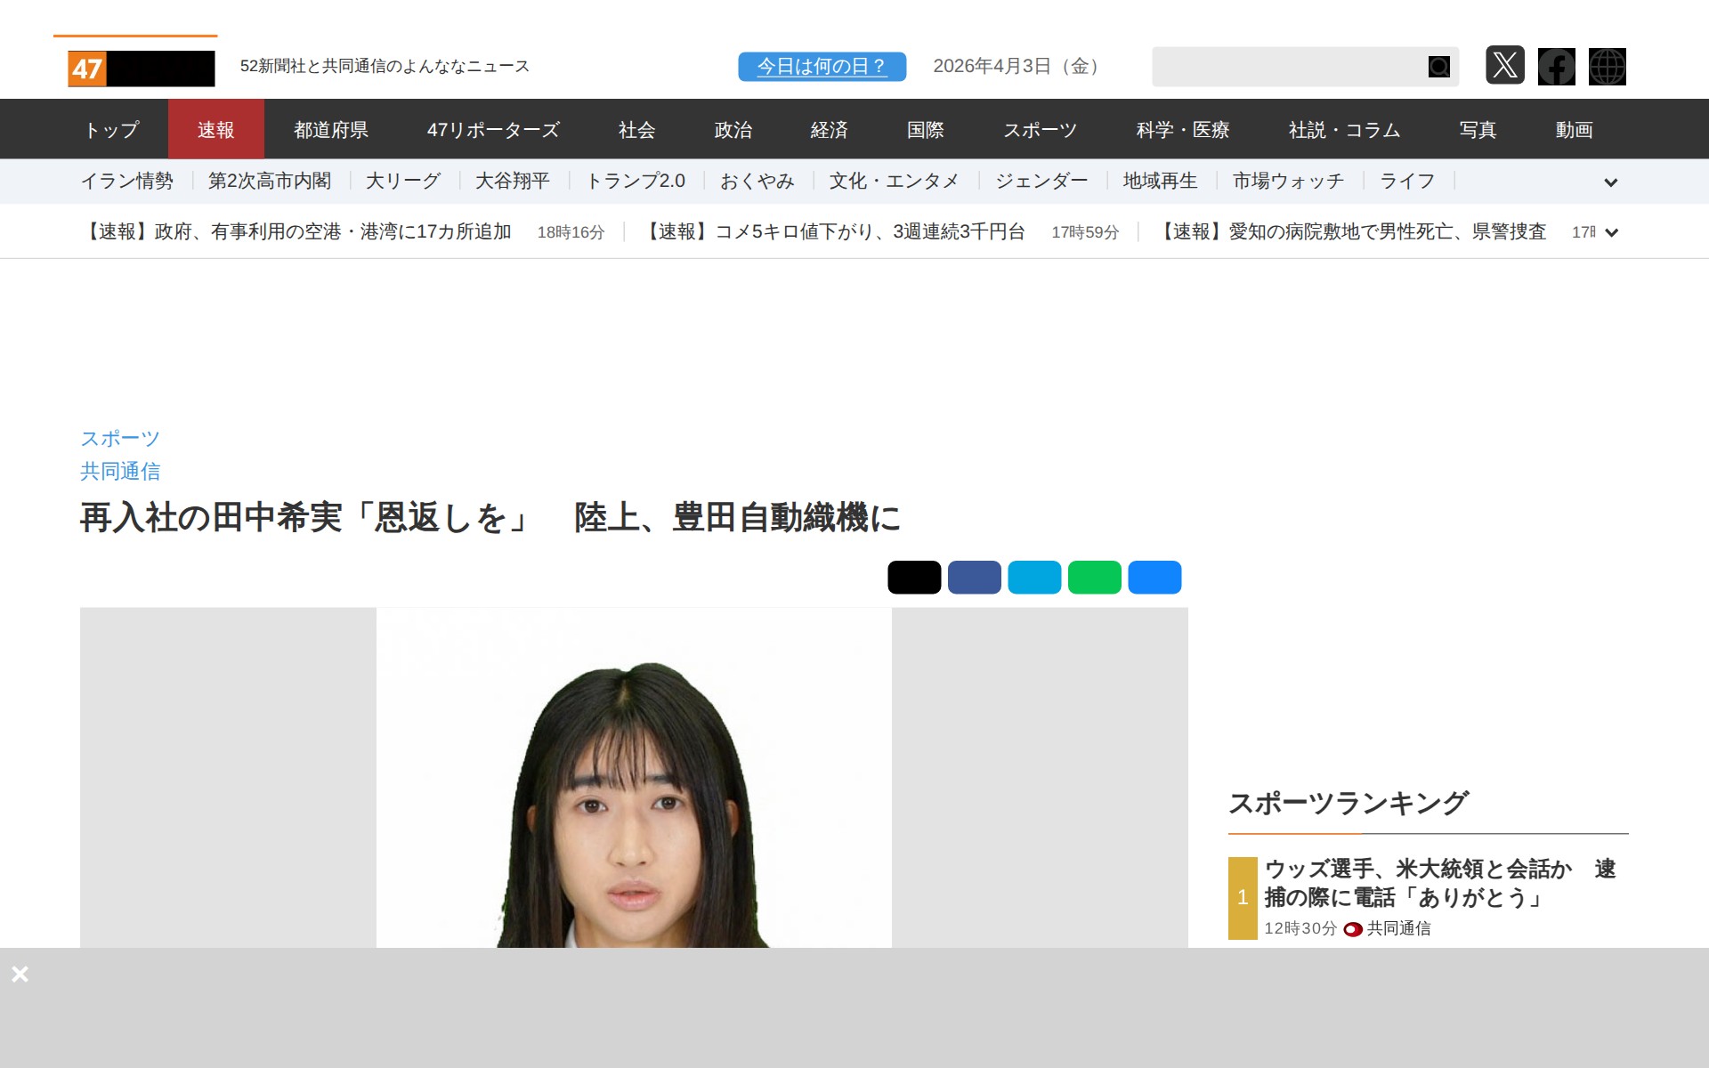
Task: Open the 速報 navigation tab
Action: 215,130
